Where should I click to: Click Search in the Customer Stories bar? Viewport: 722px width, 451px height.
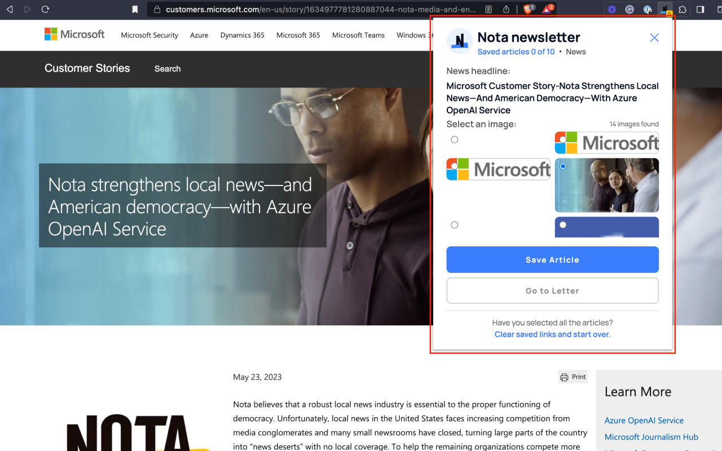pyautogui.click(x=168, y=69)
